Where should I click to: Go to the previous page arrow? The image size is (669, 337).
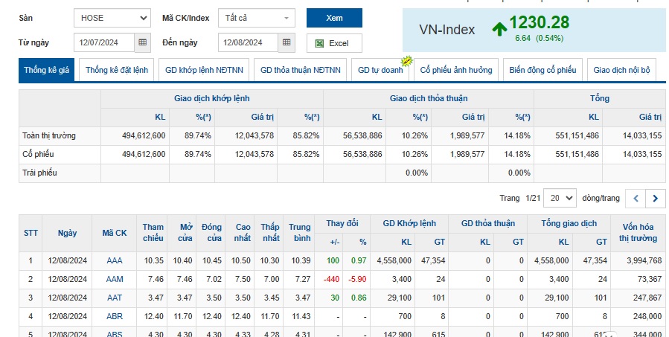pos(636,199)
